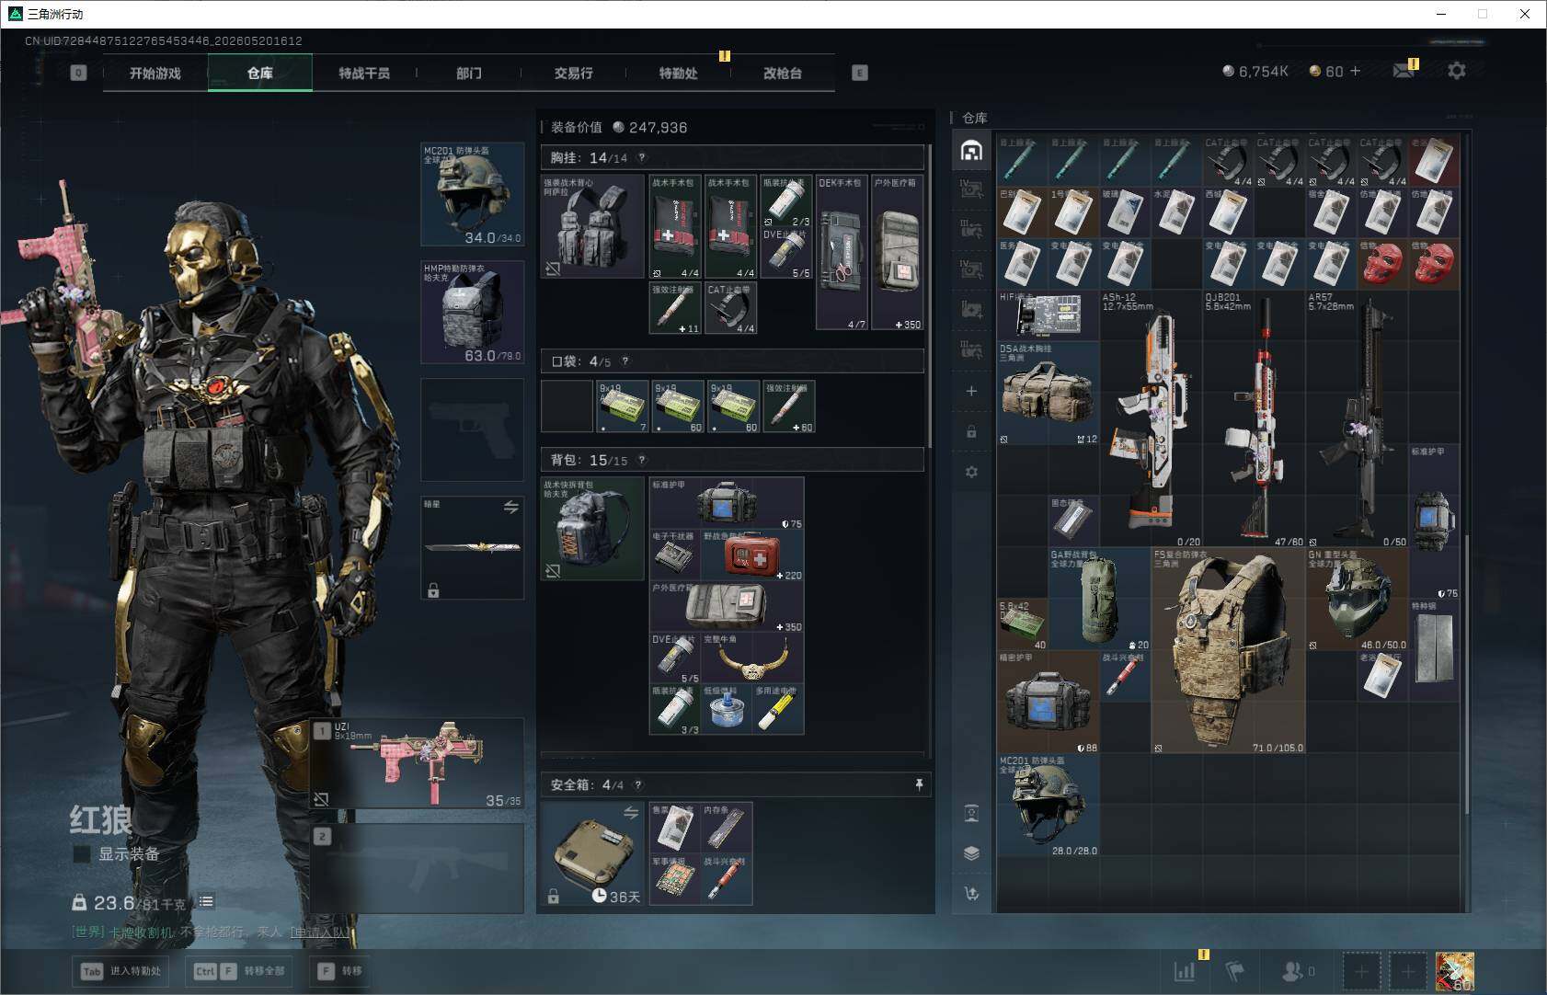Select the 完整牛角 item in the backpack
Screen dimensions: 1547x995
click(x=752, y=658)
